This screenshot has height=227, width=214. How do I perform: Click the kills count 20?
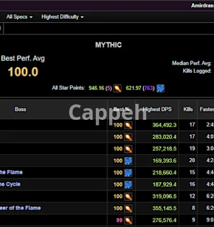192,160
